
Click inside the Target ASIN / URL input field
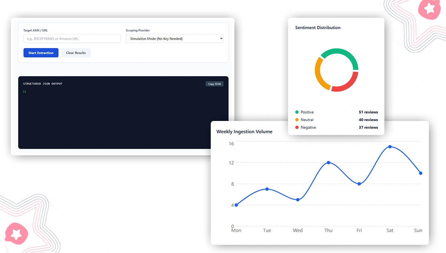(72, 38)
